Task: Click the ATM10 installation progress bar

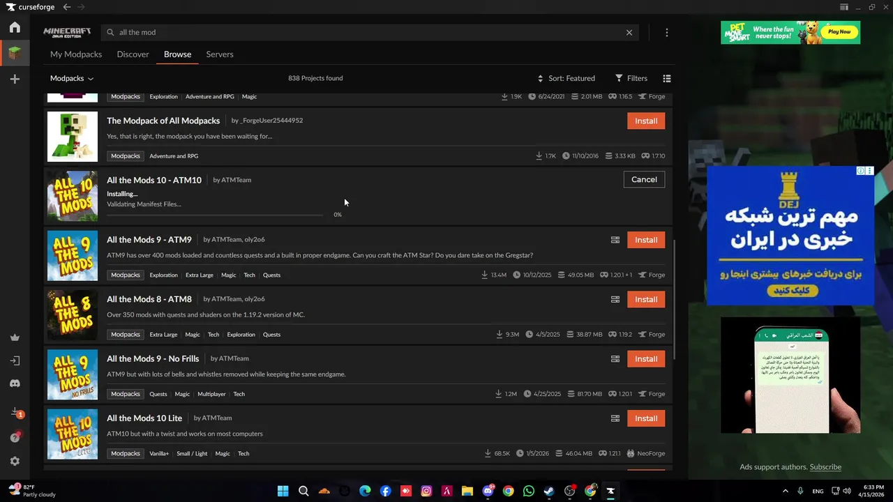Action: tap(215, 215)
